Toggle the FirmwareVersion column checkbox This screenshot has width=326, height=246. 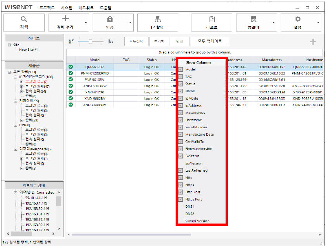181,149
